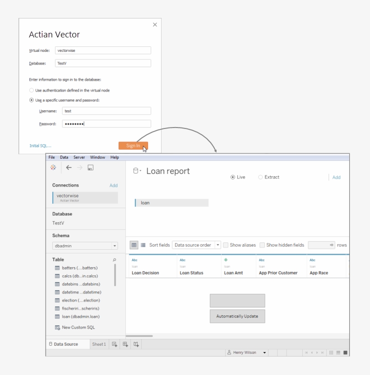The height and width of the screenshot is (375, 370).
Task: Tick the Show hidden fields checkbox
Action: click(x=262, y=245)
